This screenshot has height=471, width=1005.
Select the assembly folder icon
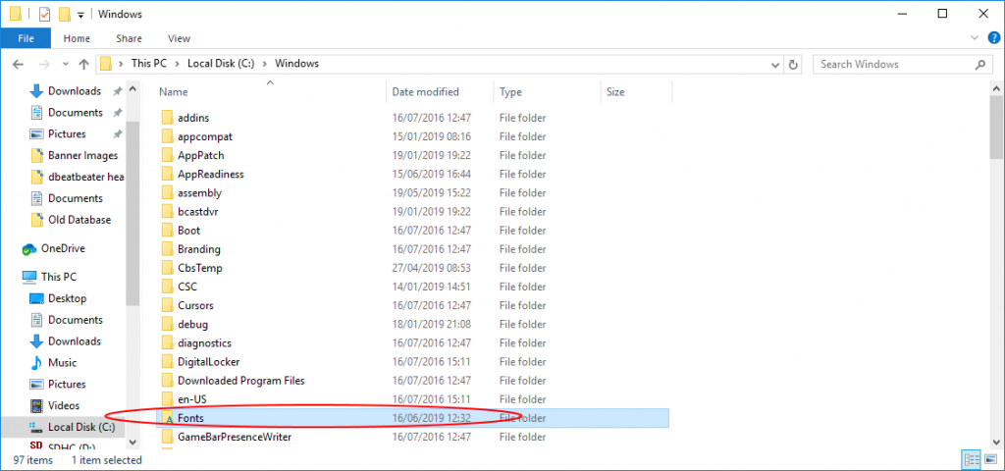(167, 193)
